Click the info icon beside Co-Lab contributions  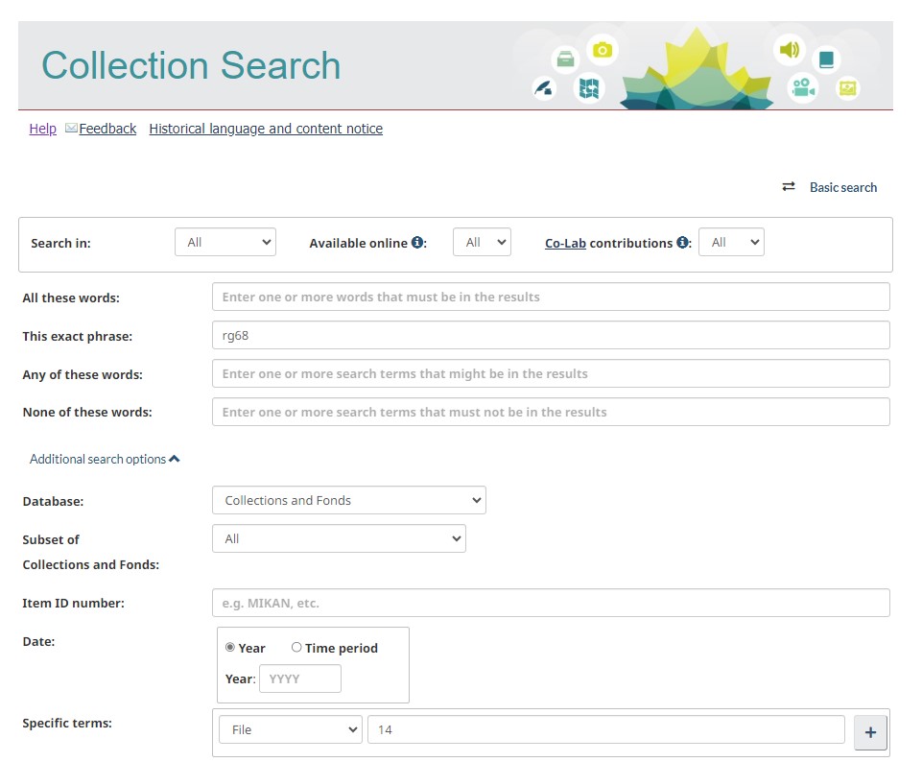click(x=682, y=243)
